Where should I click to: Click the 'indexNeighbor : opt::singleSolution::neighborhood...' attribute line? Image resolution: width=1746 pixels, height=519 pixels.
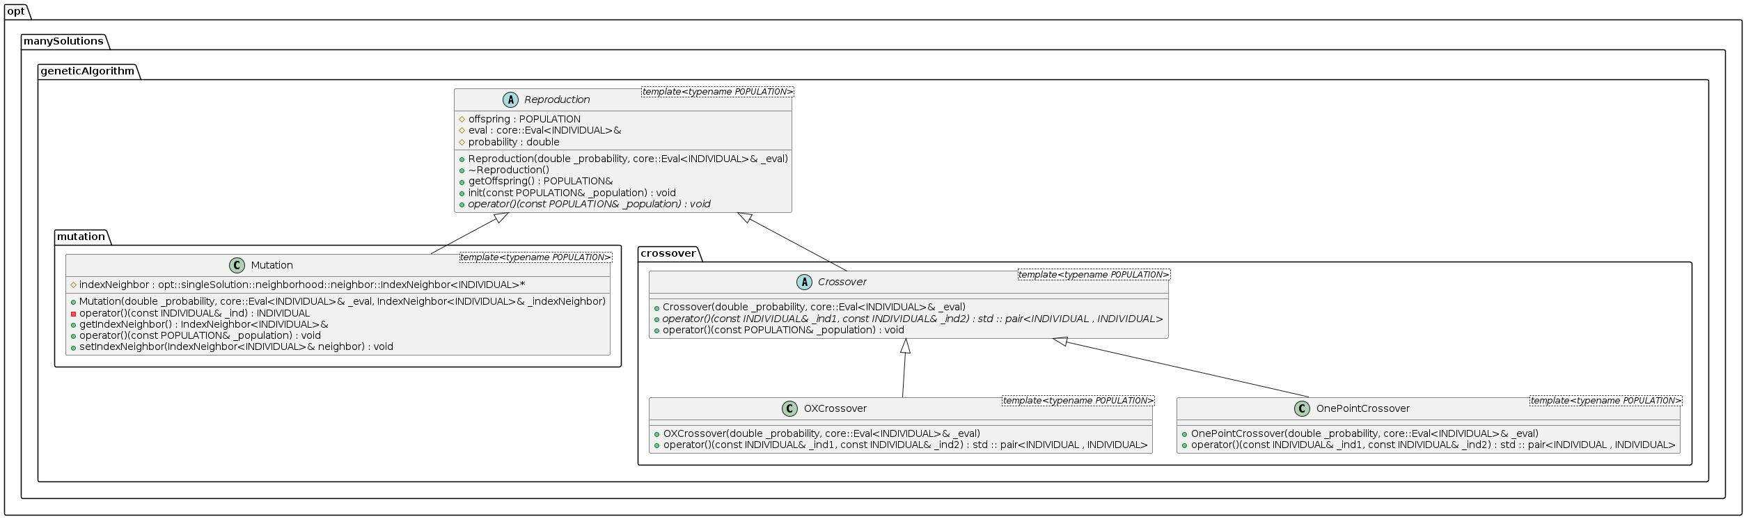(x=302, y=285)
